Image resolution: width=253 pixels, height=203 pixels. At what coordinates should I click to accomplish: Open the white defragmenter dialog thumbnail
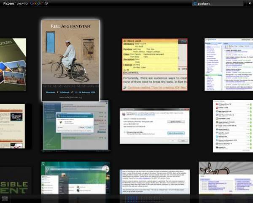pyautogui.click(x=155, y=126)
